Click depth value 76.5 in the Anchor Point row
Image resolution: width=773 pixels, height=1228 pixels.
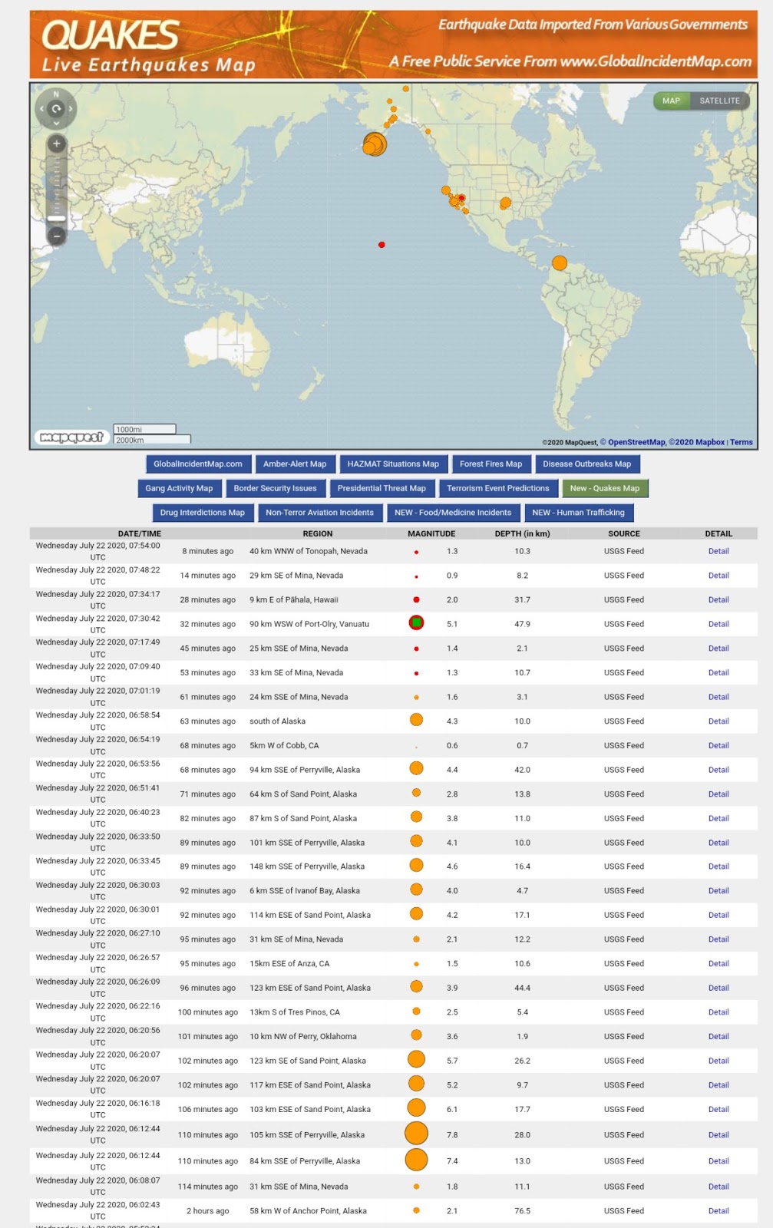click(x=523, y=1210)
